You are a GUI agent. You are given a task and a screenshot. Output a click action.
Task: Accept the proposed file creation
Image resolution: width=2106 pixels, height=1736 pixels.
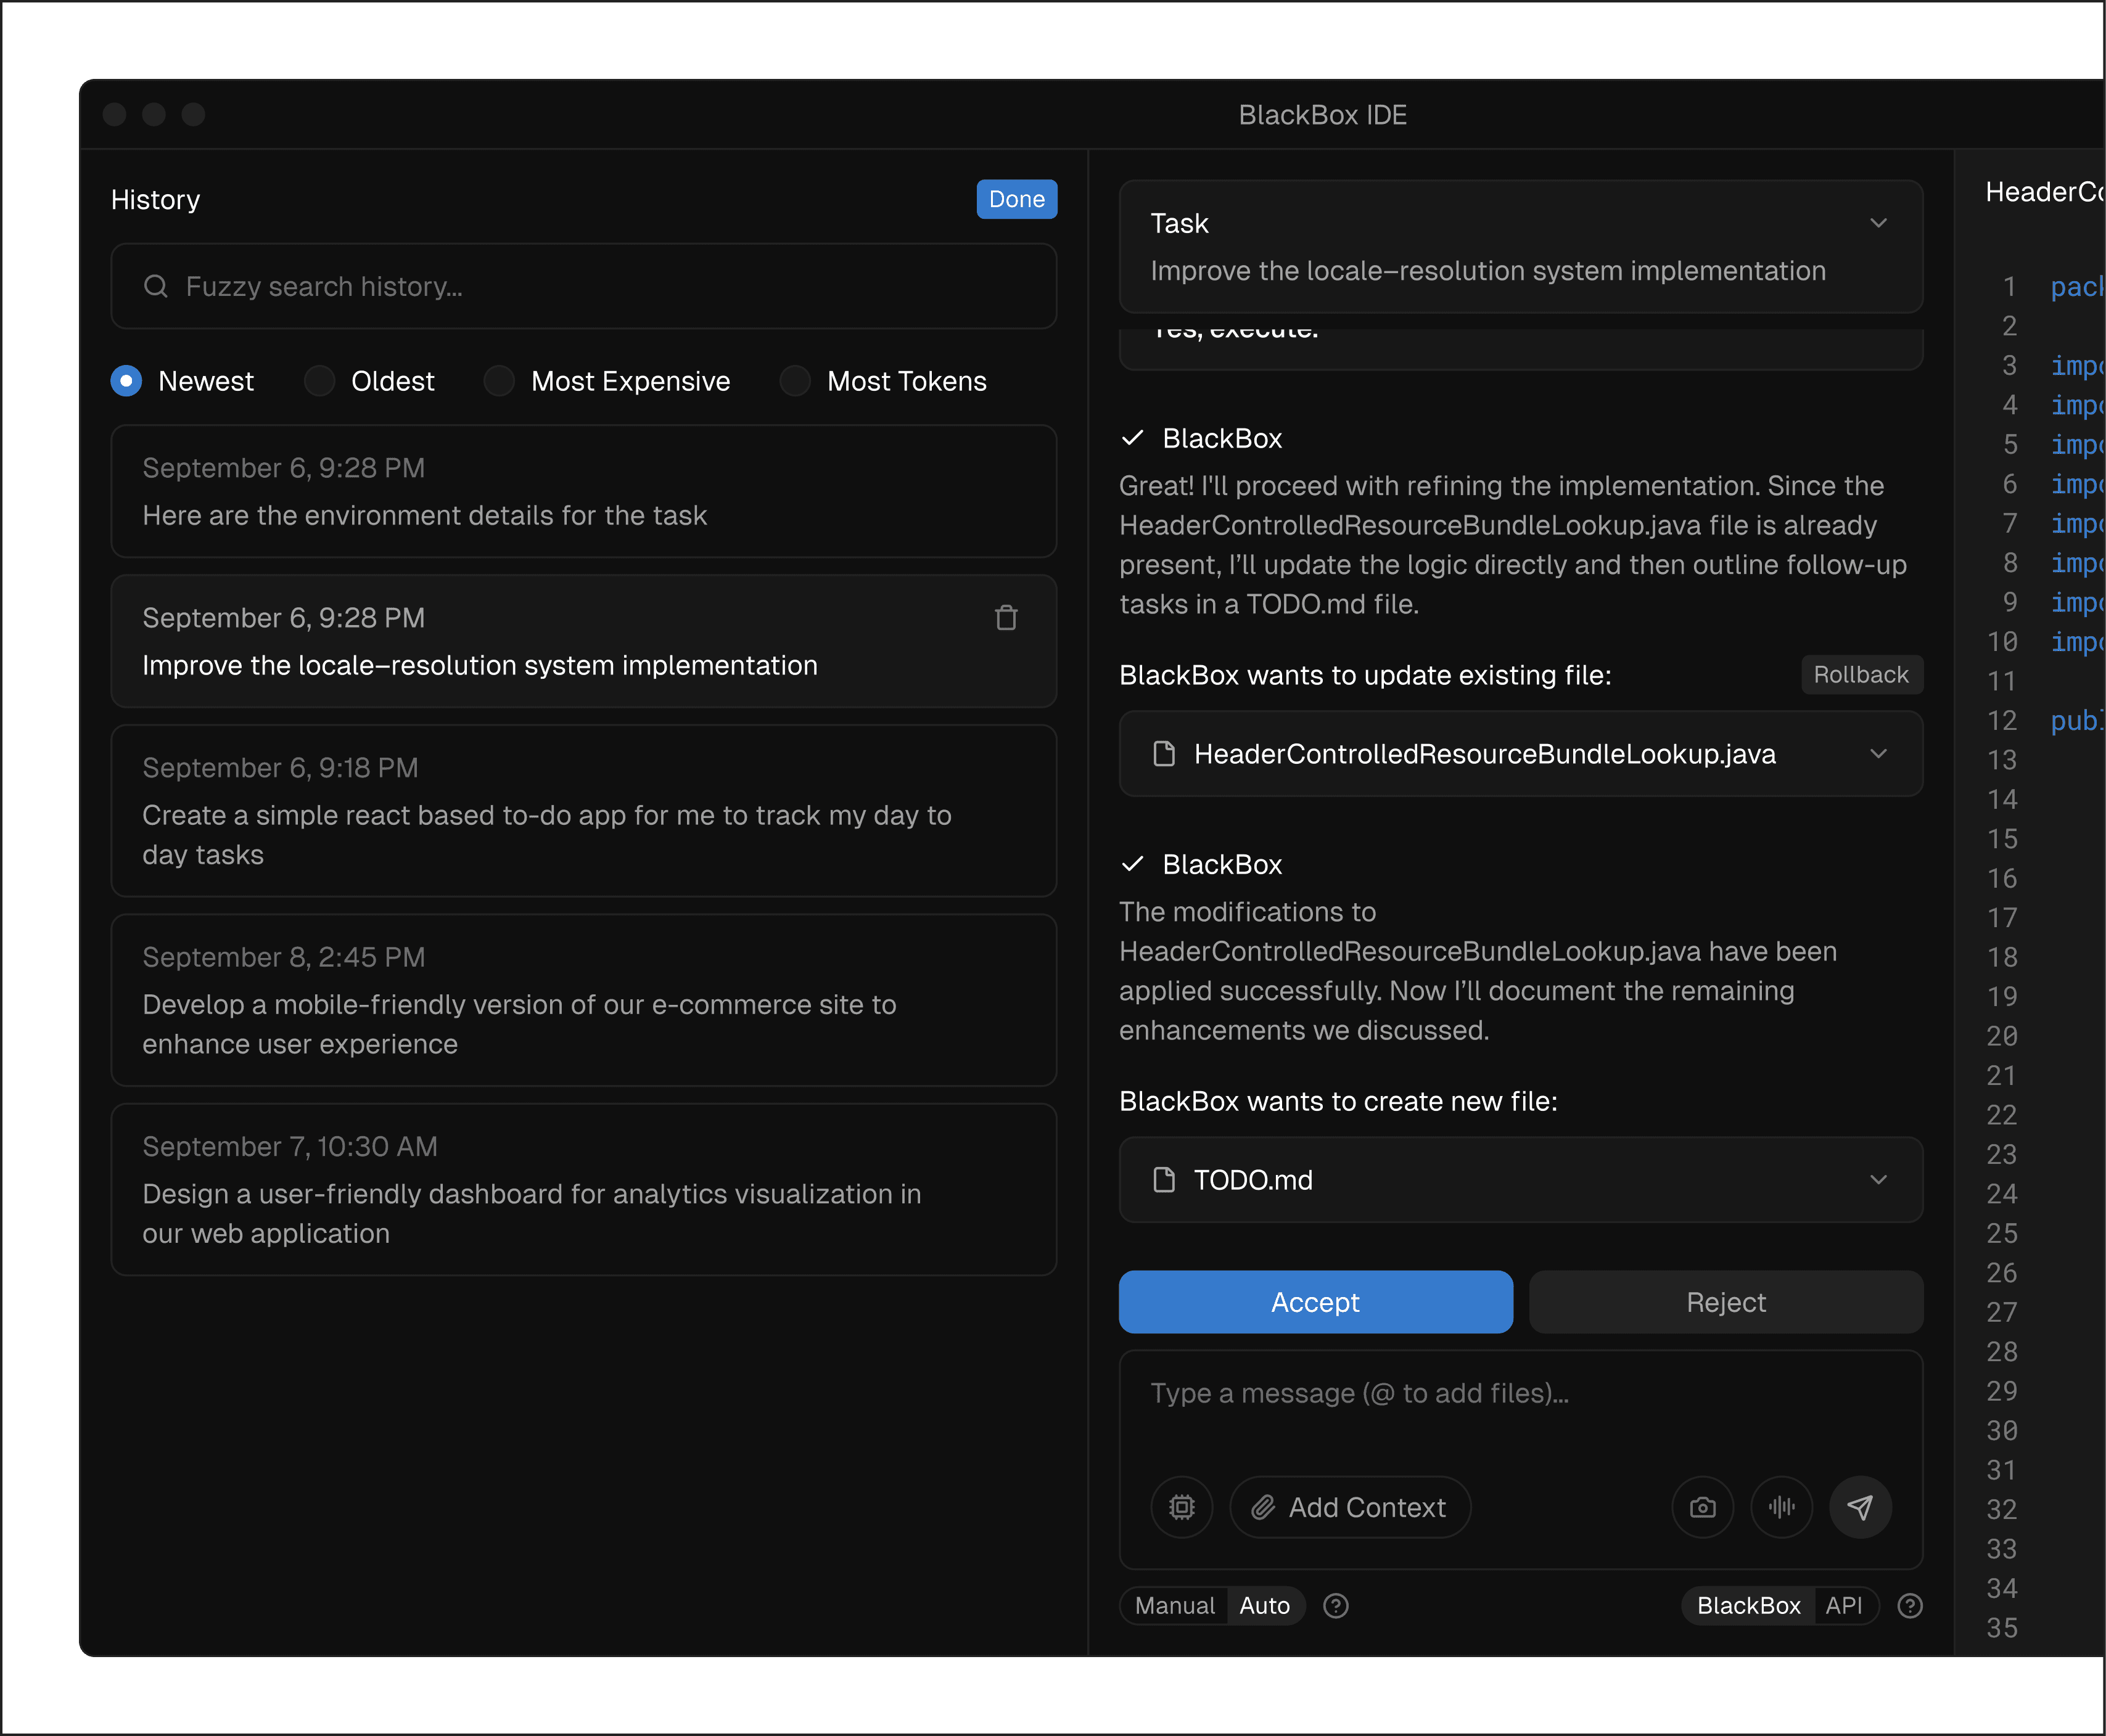[1315, 1302]
